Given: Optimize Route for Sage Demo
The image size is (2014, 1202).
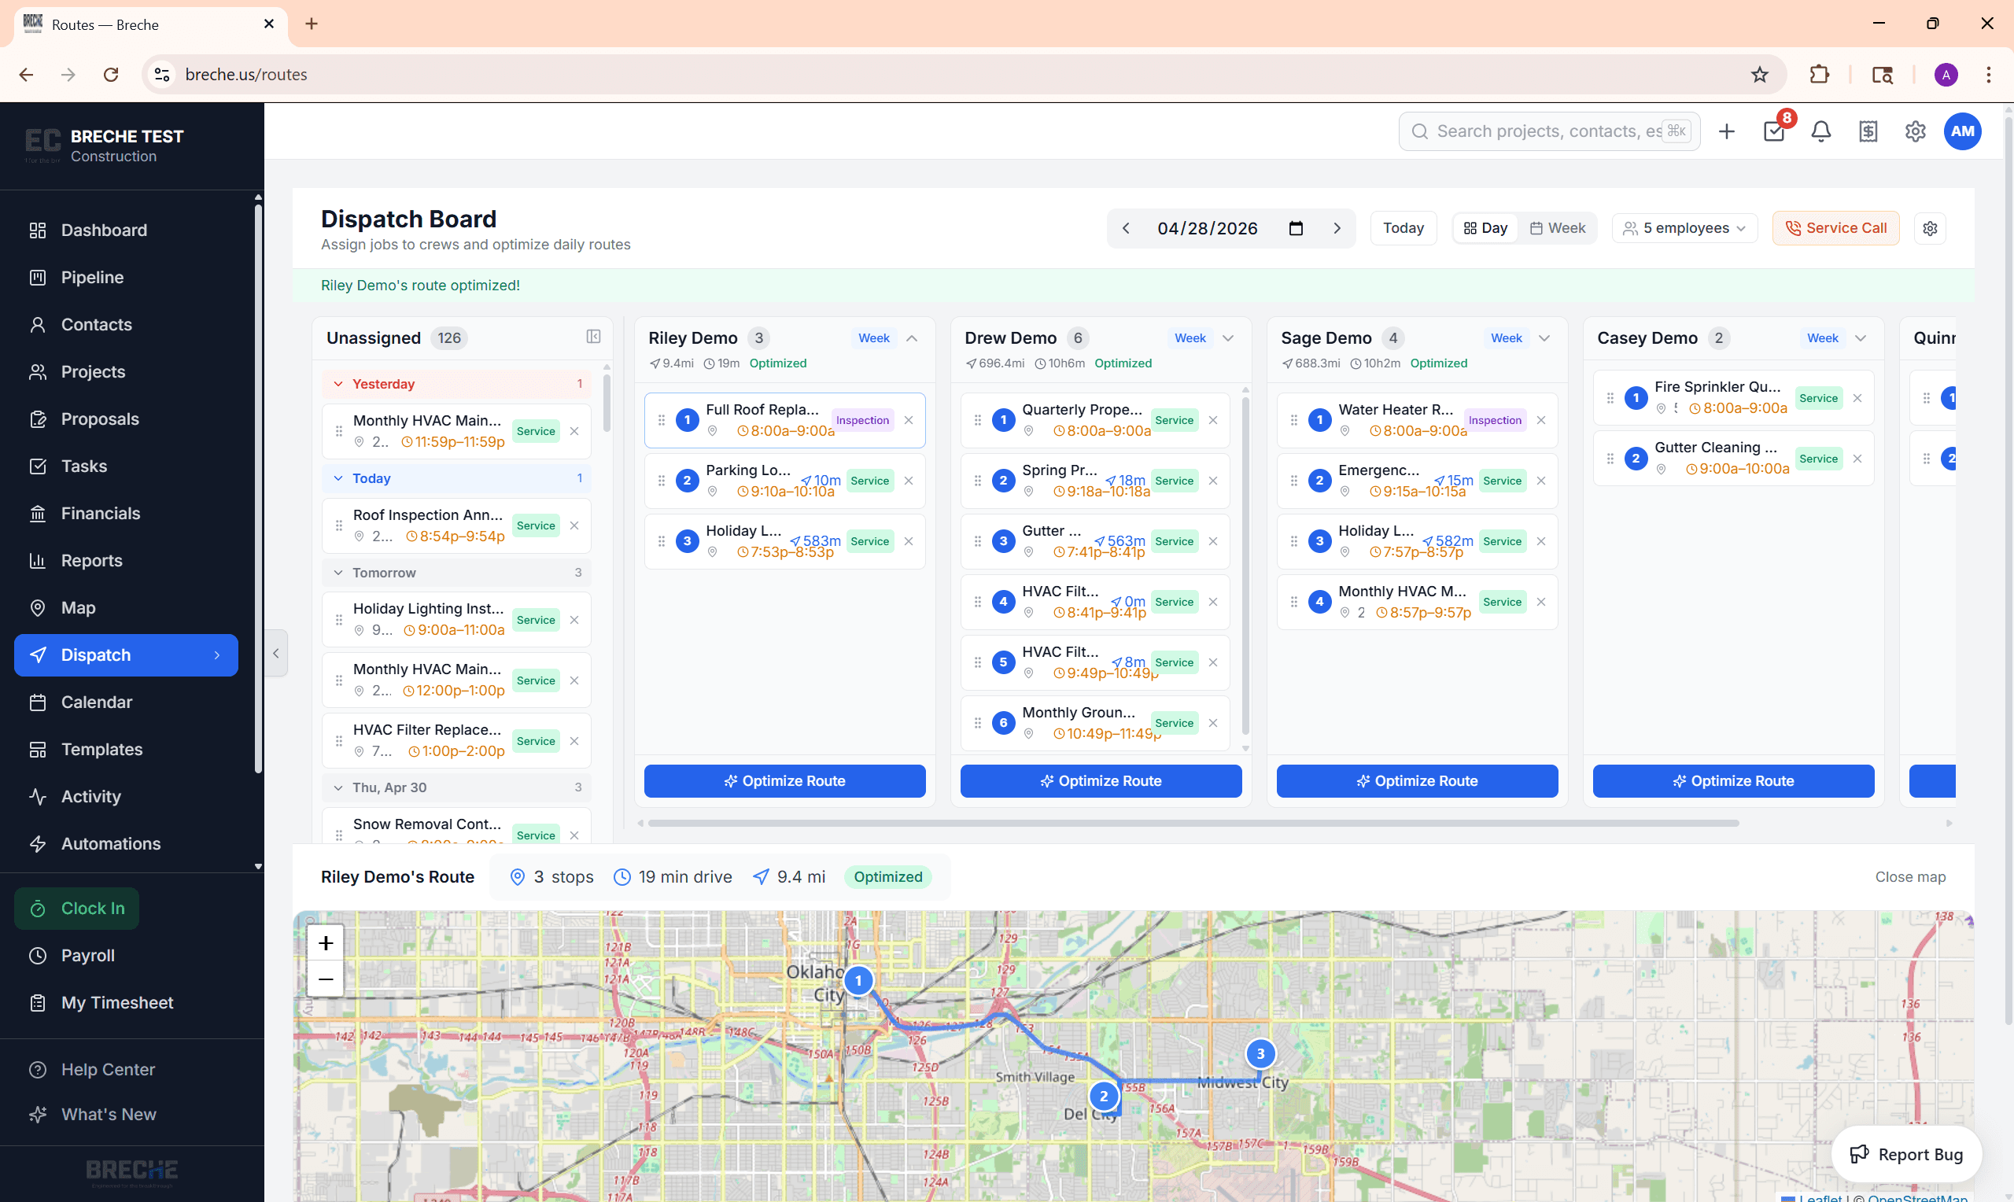Looking at the screenshot, I should 1417,781.
